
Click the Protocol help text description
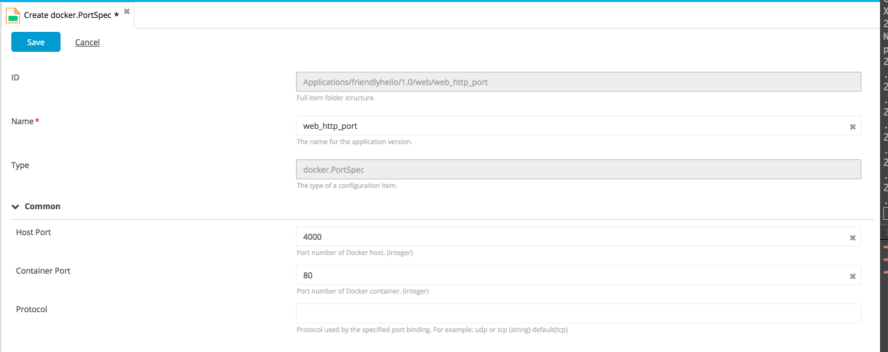pyautogui.click(x=432, y=330)
